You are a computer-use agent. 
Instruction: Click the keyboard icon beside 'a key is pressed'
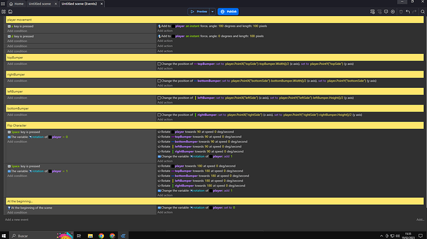[x=9, y=27]
